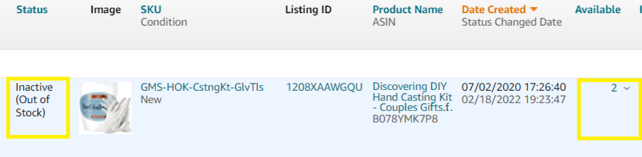Click the orange sort arrow beside Date Created
The height and width of the screenshot is (157, 642).
[x=534, y=9]
